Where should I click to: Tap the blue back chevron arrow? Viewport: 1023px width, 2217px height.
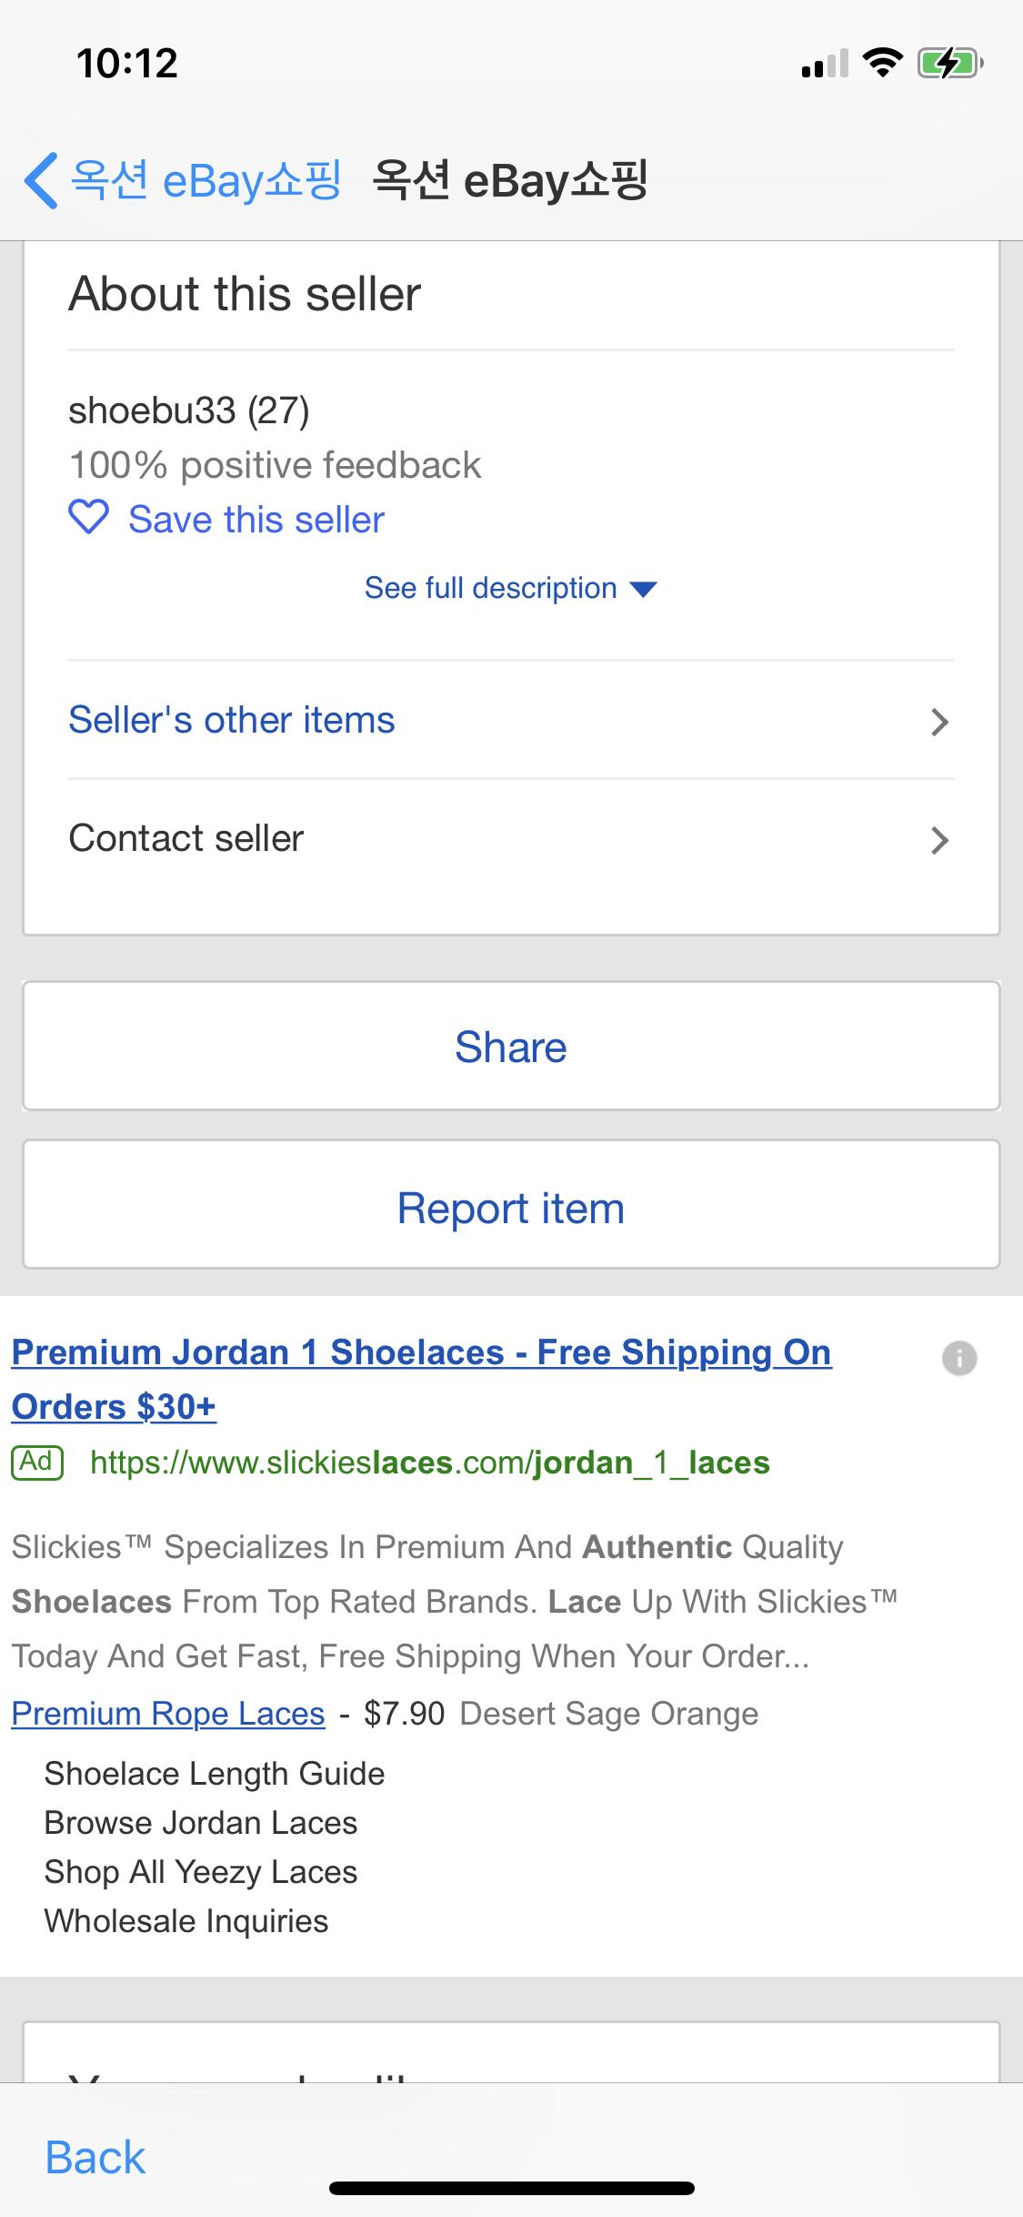click(x=42, y=179)
